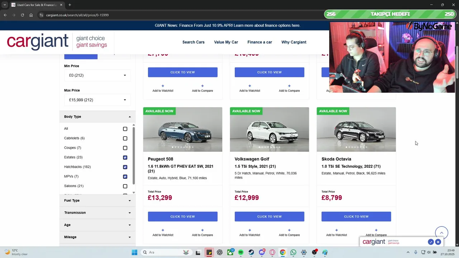Viewport: 459px width, 258px height.
Task: Open Value My Car menu
Action: [x=226, y=42]
